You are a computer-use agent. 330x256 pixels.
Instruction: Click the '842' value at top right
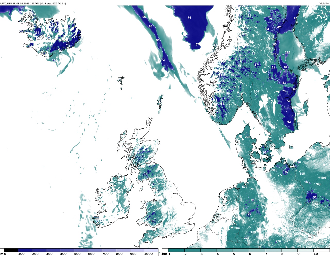(323, 7)
